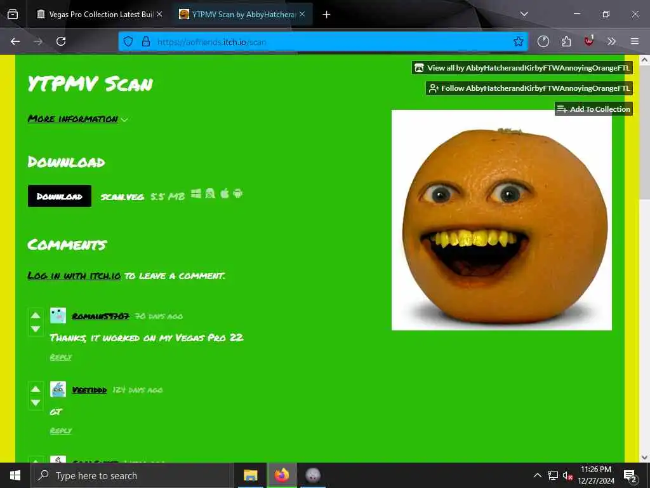Select the 5.5 MB file size text
The width and height of the screenshot is (650, 488).
point(168,197)
